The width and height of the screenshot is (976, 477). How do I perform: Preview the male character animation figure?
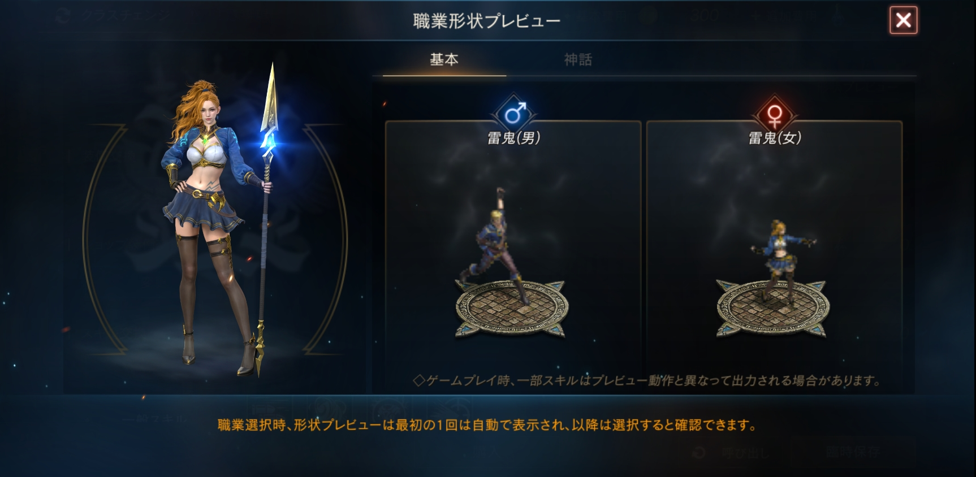coord(495,243)
